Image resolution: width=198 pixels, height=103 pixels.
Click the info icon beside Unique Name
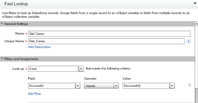click(188, 41)
